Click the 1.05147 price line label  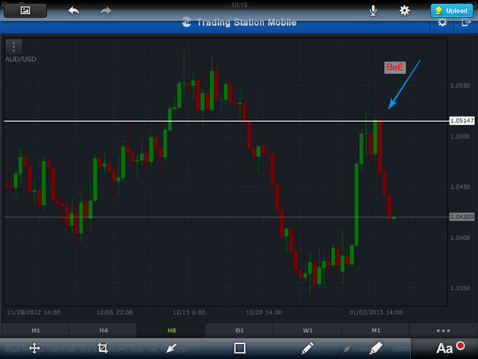[462, 121]
